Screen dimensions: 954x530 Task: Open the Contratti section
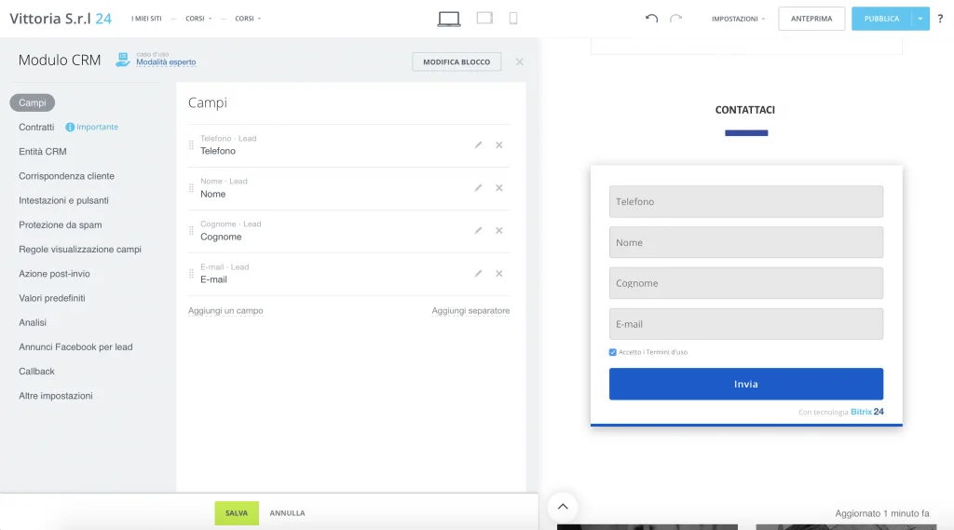click(36, 128)
